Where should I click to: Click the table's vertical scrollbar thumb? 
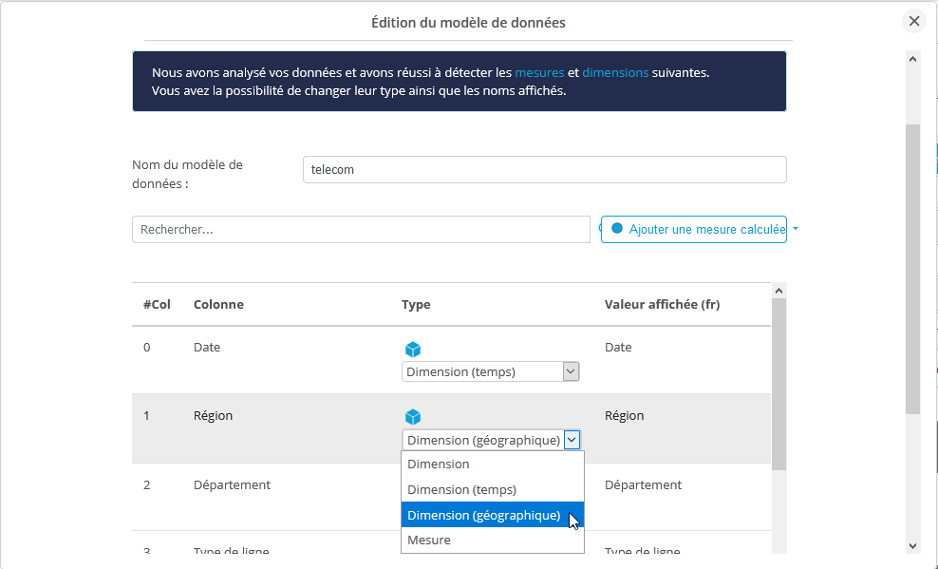point(779,384)
